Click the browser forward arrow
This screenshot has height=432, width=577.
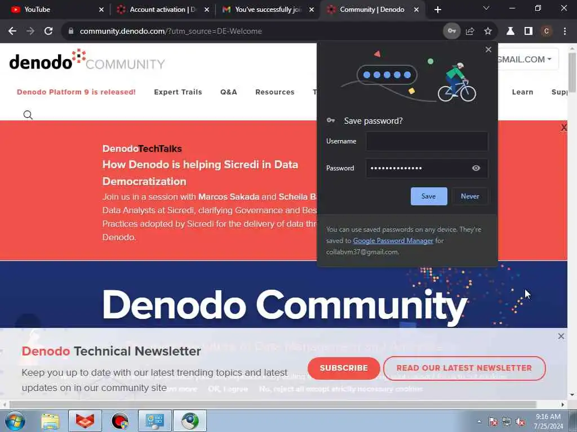[x=30, y=31]
